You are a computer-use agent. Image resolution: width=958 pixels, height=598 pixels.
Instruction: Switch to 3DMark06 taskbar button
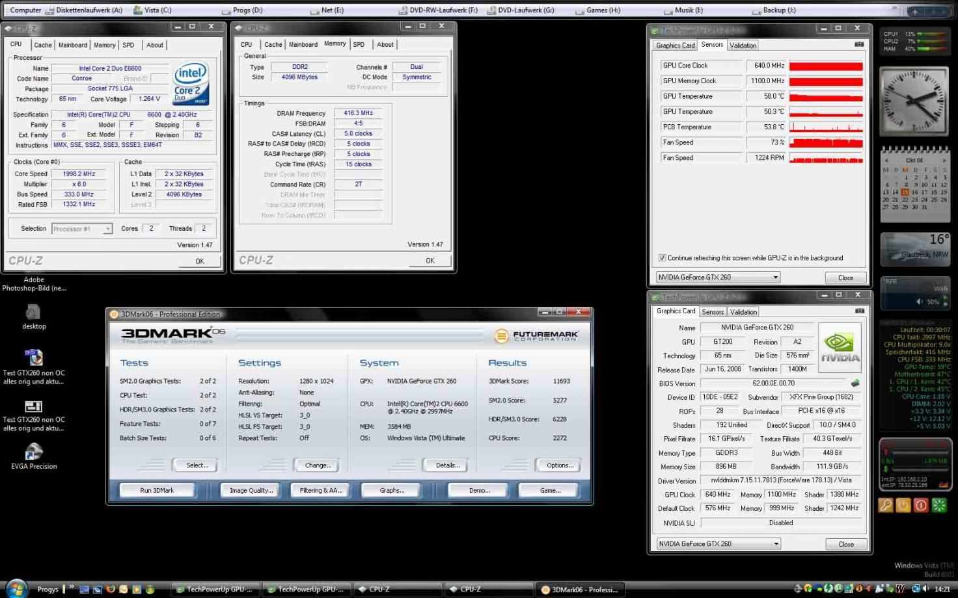point(579,590)
